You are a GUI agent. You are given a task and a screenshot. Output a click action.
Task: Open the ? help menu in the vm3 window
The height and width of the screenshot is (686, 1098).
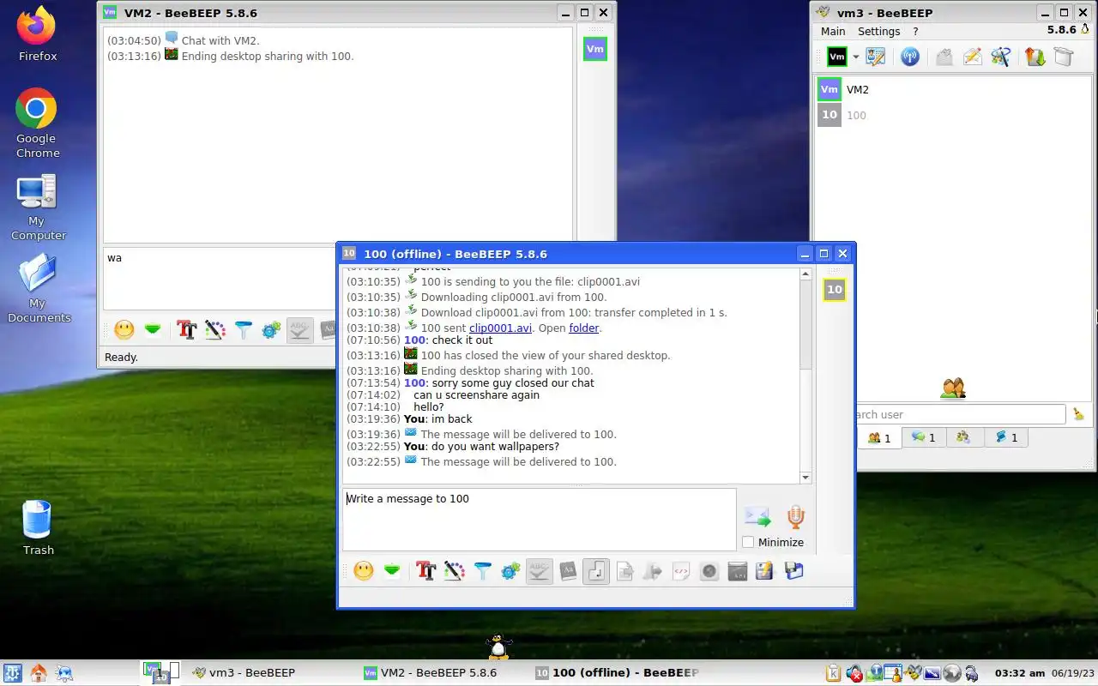point(915,31)
